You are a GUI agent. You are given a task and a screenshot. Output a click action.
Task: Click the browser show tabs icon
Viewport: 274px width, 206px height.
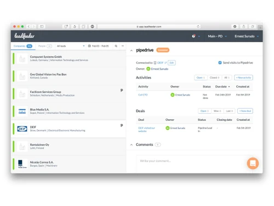(x=253, y=26)
